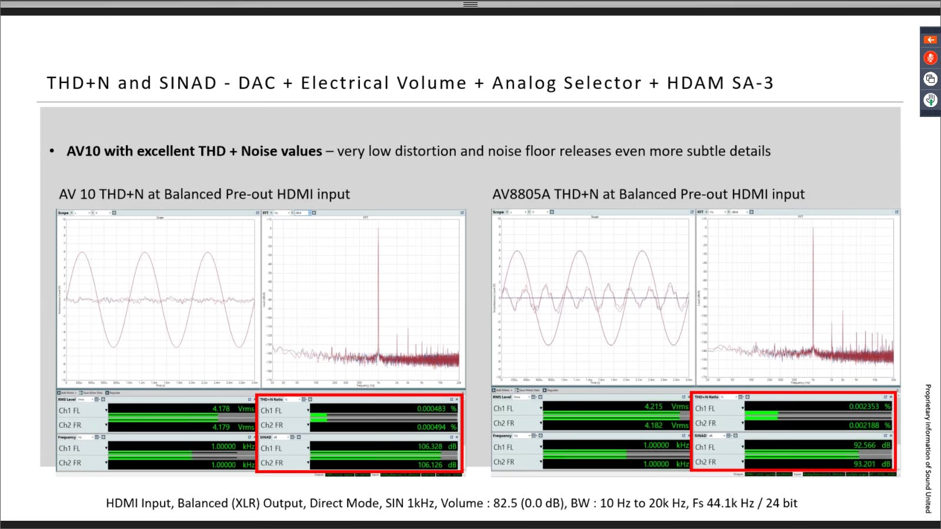Click the AV 10 scope waveform graph
941x529 pixels.
(159, 299)
